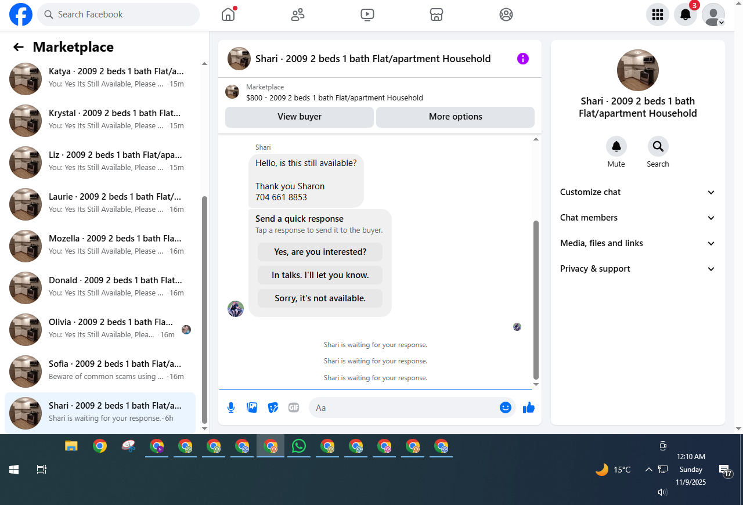
Task: Open the $800 listing link in header
Action: tap(334, 98)
